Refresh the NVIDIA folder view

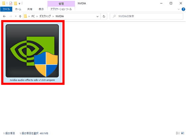pyautogui.click(x=104, y=16)
